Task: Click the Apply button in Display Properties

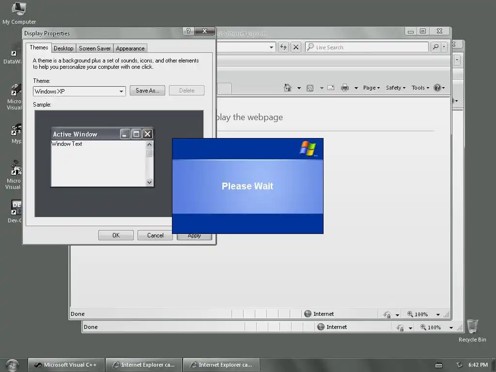Action: click(x=194, y=236)
